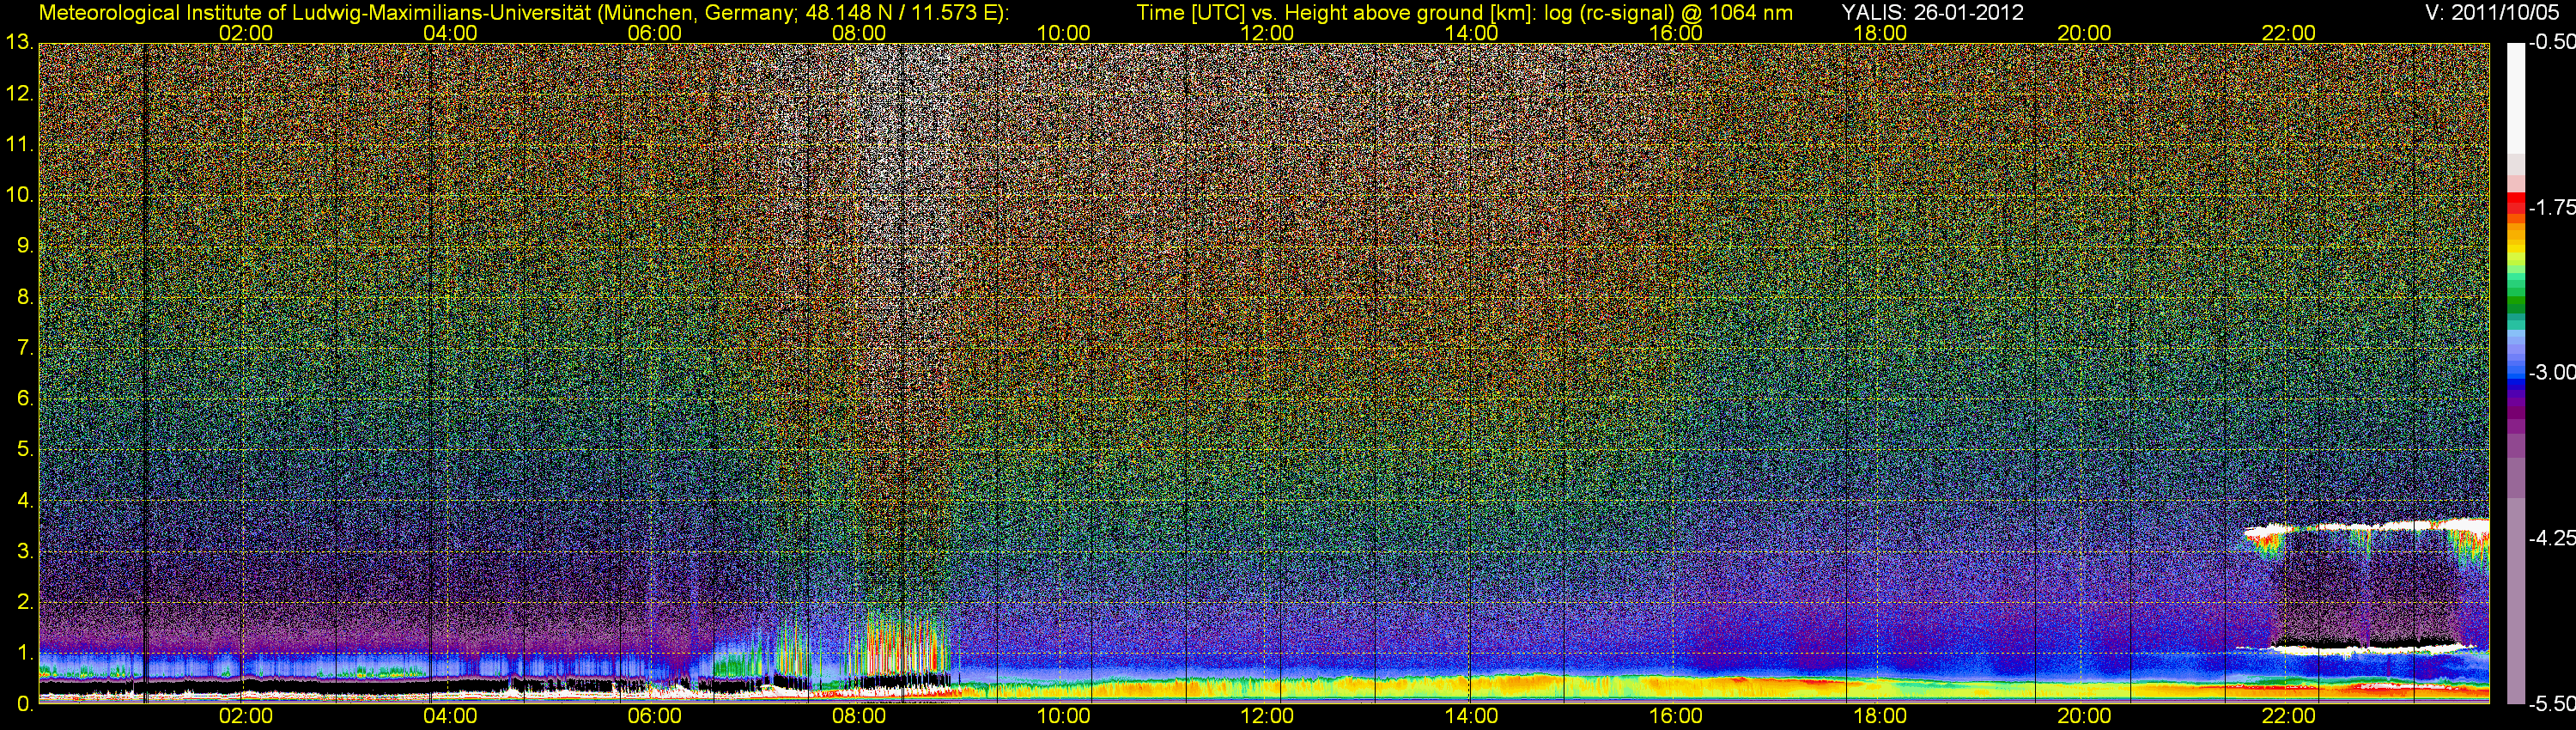This screenshot has width=2576, height=730.
Task: Select the 22:00 marker on the bottom axis
Action: tap(2288, 716)
